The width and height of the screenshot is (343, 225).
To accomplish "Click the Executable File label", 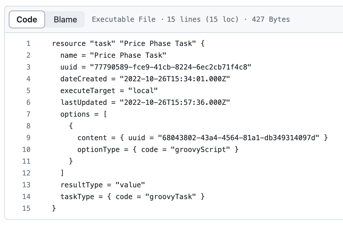I will tap(124, 19).
